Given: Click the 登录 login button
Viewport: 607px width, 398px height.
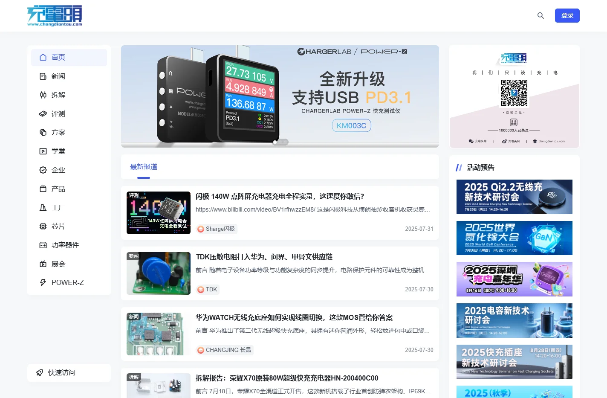Looking at the screenshot, I should [x=567, y=16].
